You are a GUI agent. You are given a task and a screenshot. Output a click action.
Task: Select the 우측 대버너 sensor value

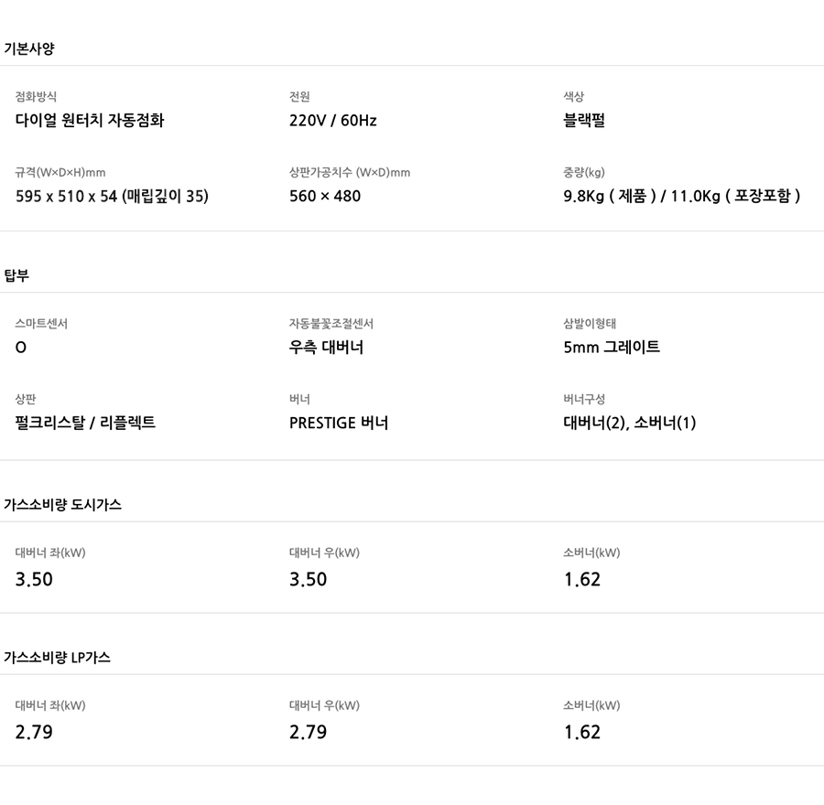(326, 347)
